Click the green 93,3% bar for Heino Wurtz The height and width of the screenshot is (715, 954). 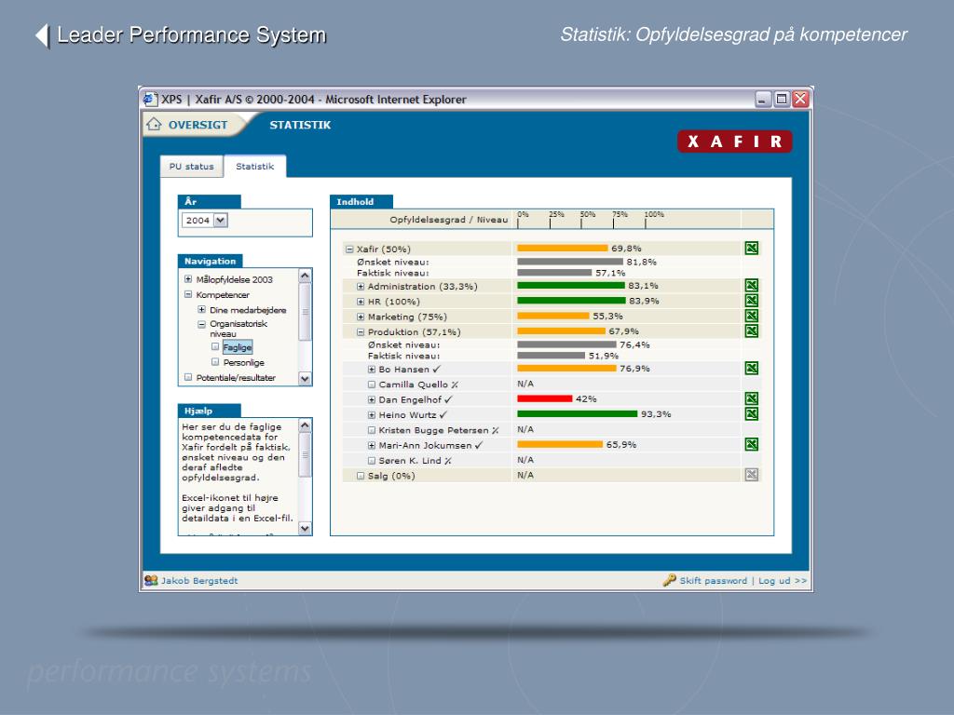[578, 414]
